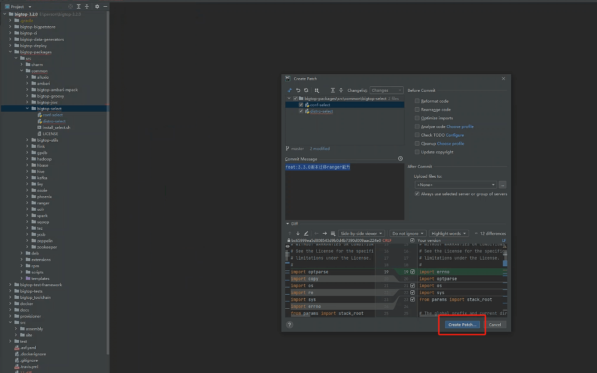Click Collapse All icon in Create Patch toolbar
This screenshot has width=597, height=373.
(x=341, y=90)
